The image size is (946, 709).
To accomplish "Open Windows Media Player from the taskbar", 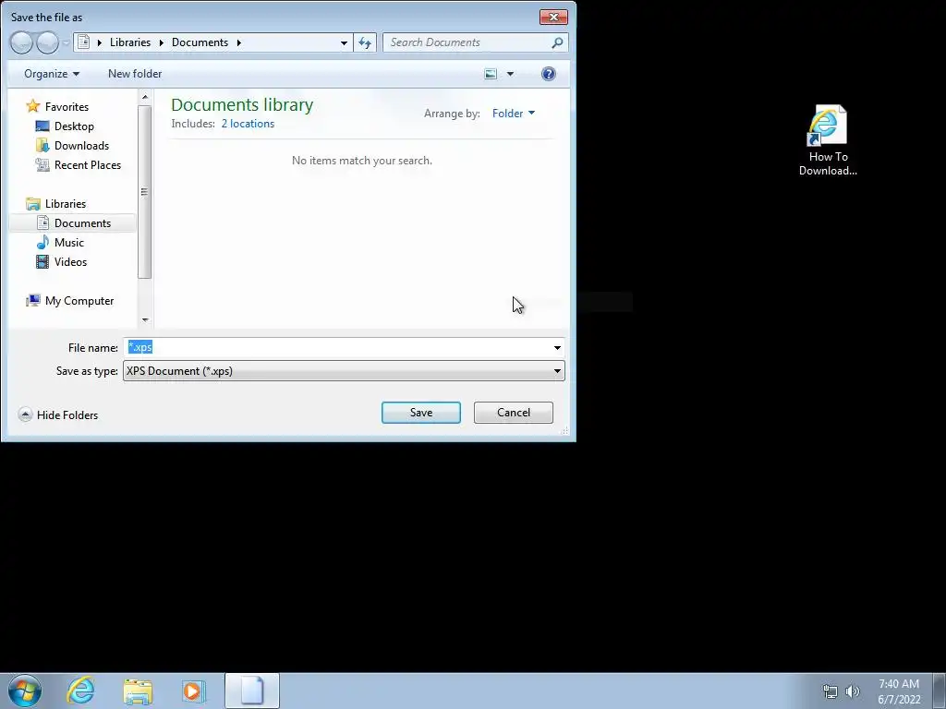I will click(194, 691).
